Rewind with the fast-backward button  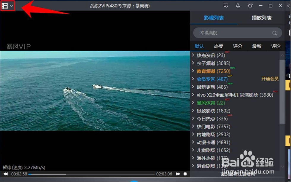click(x=6, y=174)
